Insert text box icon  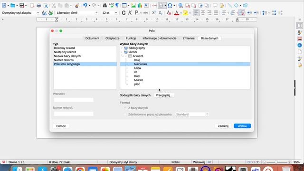click(x=146, y=5)
